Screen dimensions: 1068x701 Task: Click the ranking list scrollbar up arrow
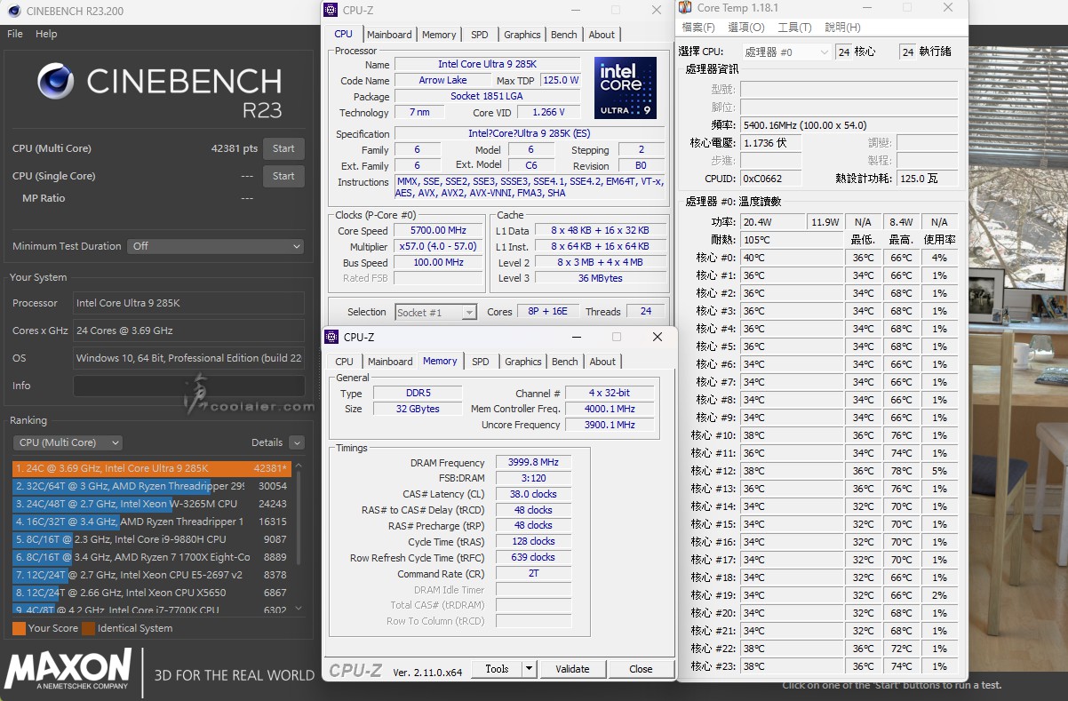pyautogui.click(x=299, y=466)
